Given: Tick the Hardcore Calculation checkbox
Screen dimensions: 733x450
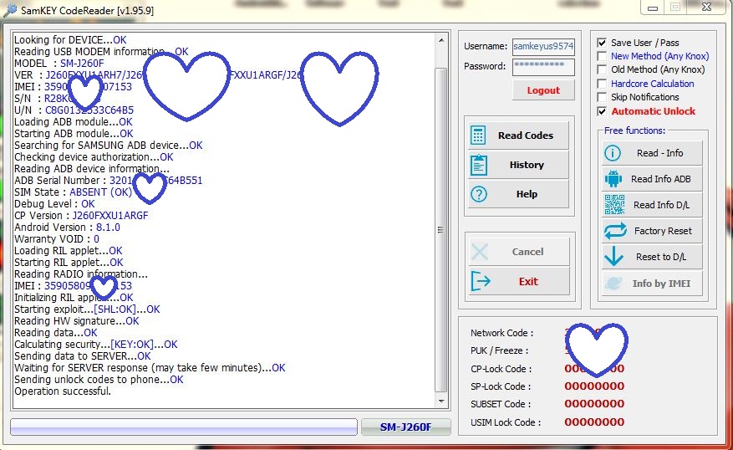Looking at the screenshot, I should click(602, 84).
